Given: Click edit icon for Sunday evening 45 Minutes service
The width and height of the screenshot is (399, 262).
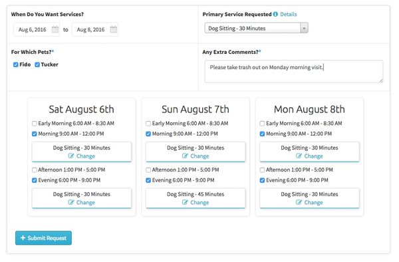Looking at the screenshot, I should [185, 202].
